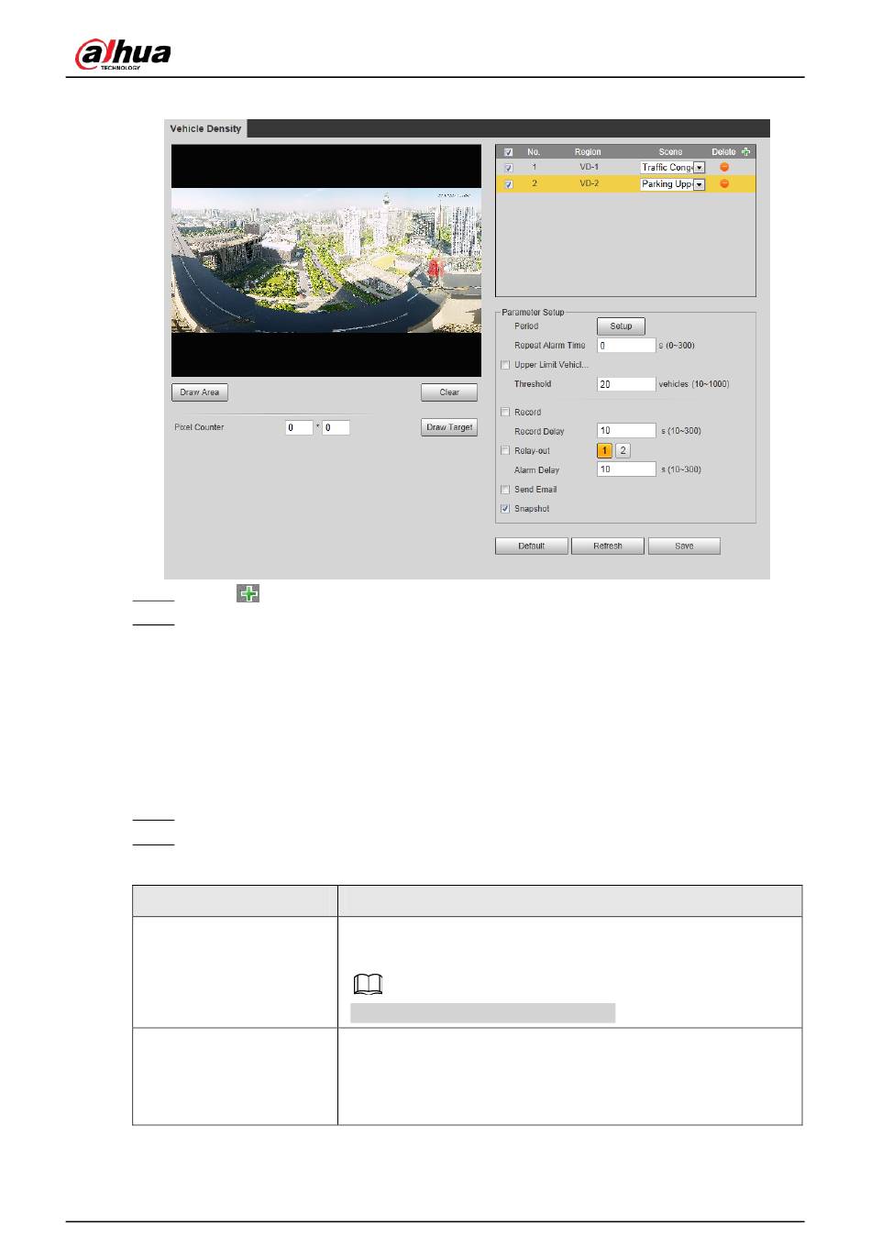The image size is (871, 1247).
Task: Enable the Send Email checkbox
Action: (505, 490)
